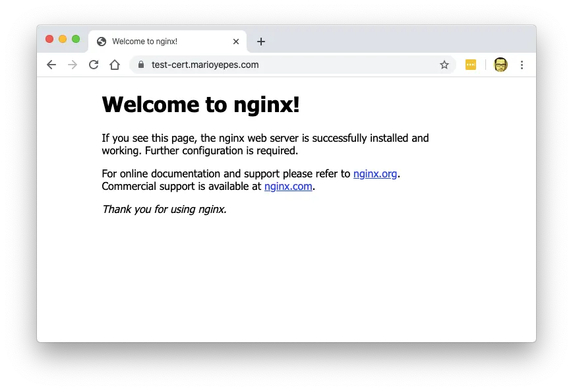Open Chrome's three-dot menu
573x391 pixels.
pos(522,65)
